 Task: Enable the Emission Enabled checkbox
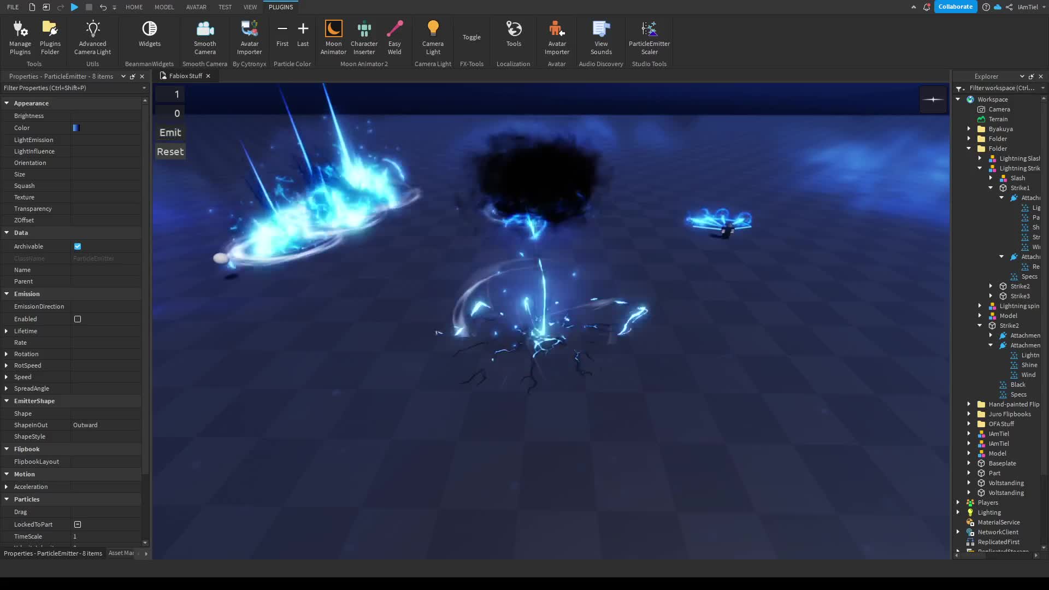pos(78,319)
